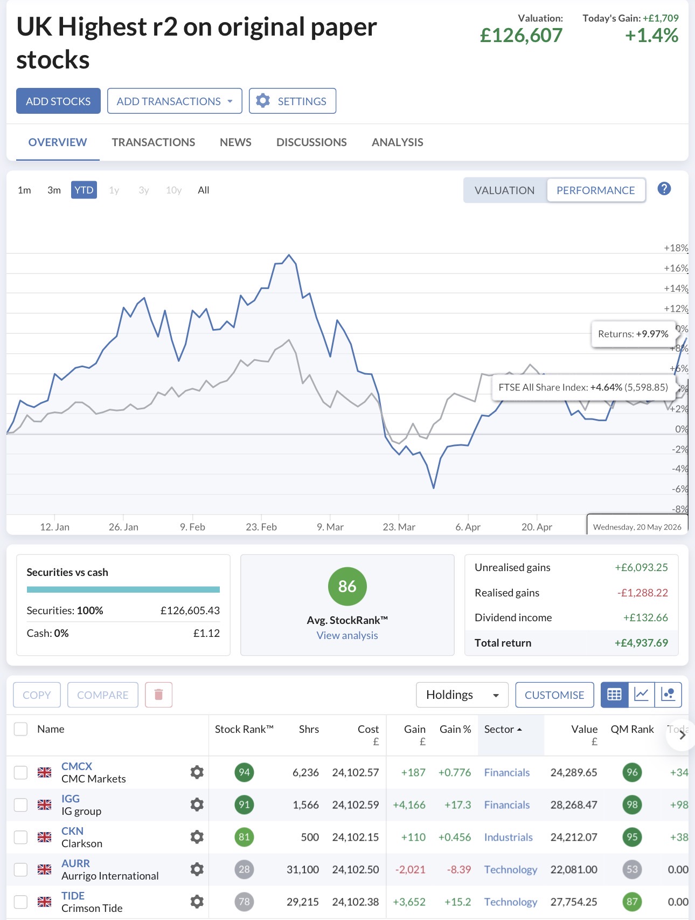Image resolution: width=695 pixels, height=920 pixels.
Task: Click the Securities vs cash progress bar
Action: [123, 589]
